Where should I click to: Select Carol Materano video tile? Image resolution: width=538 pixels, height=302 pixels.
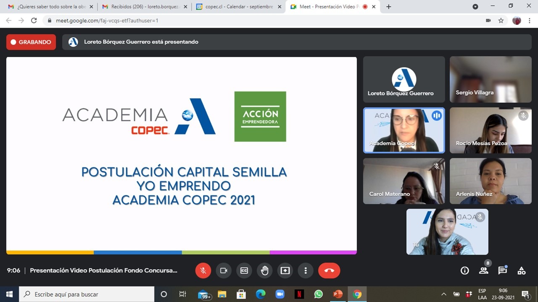coord(404,181)
